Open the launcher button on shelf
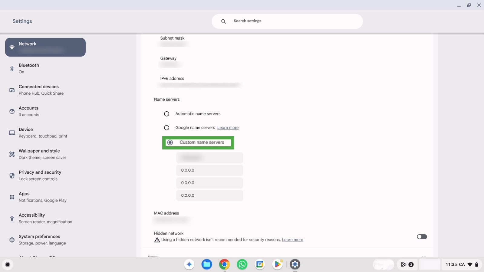484x272 pixels. click(8, 265)
